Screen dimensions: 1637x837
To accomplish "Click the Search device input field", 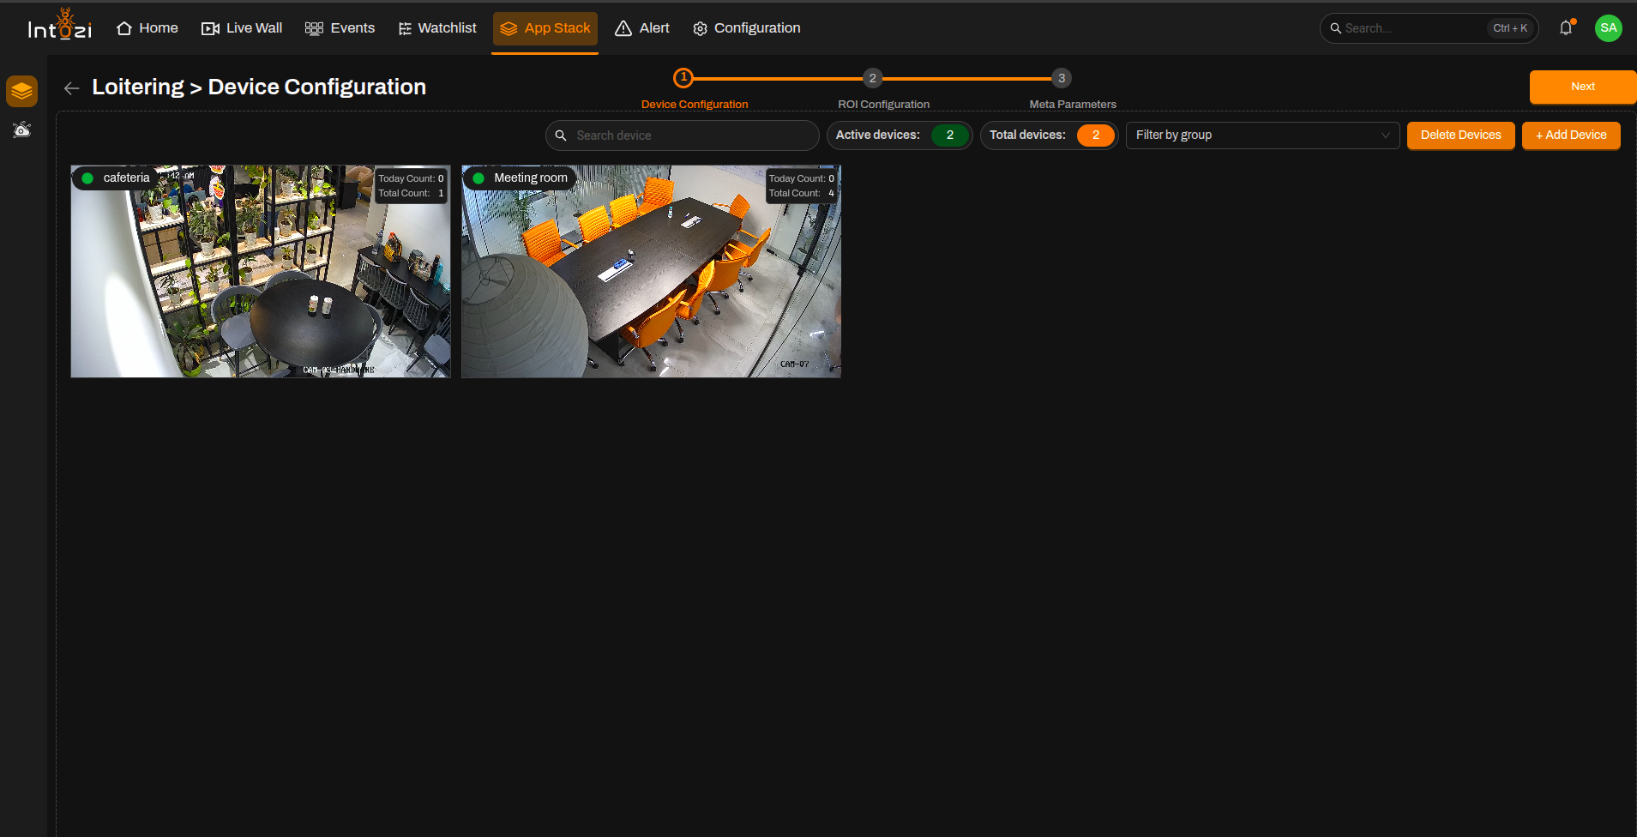I will click(x=683, y=135).
